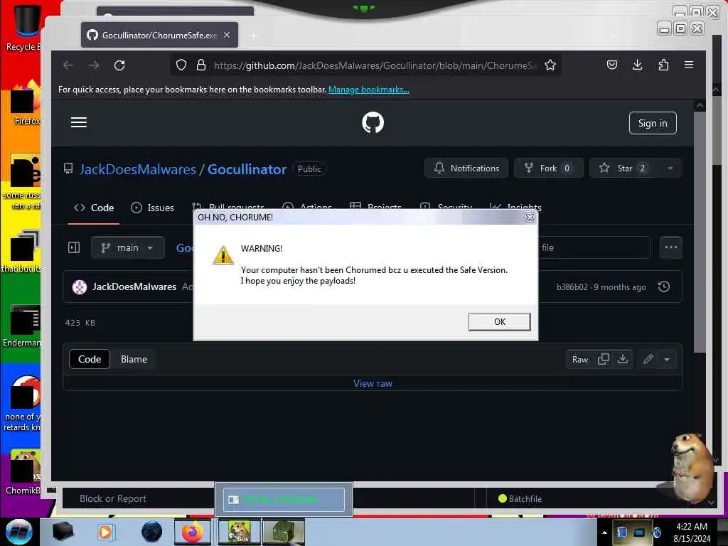
Task: Open the Windows Start orb
Action: click(19, 532)
